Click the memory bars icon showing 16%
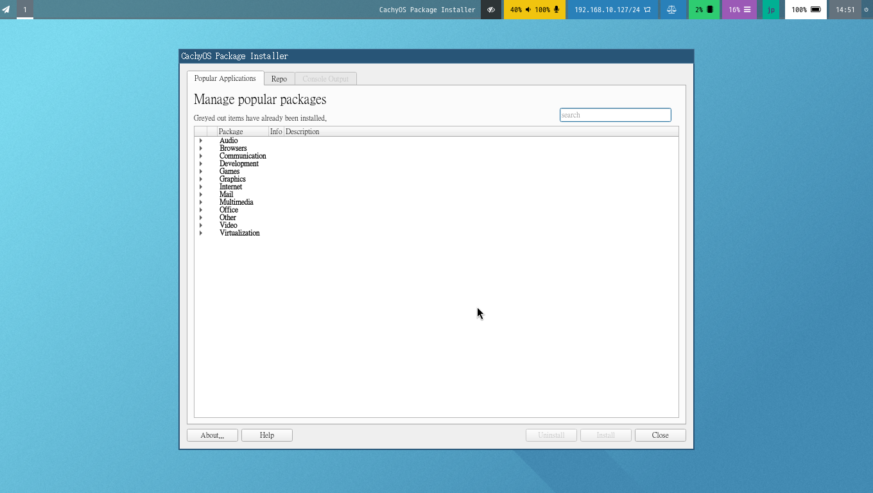The height and width of the screenshot is (493, 873). click(747, 10)
